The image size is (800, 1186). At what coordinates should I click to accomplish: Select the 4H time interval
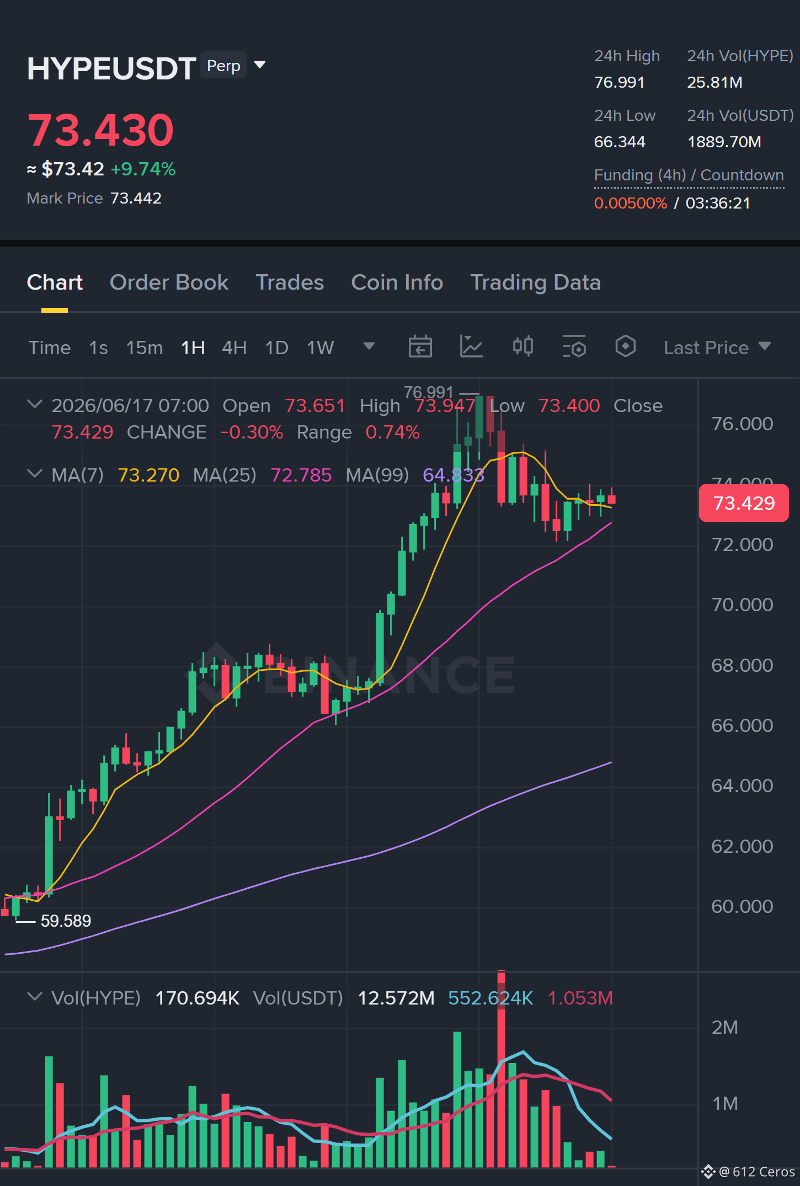[x=234, y=348]
